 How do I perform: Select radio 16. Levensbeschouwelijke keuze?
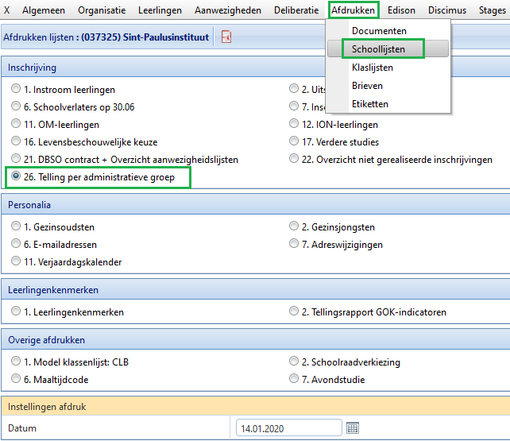click(x=16, y=141)
